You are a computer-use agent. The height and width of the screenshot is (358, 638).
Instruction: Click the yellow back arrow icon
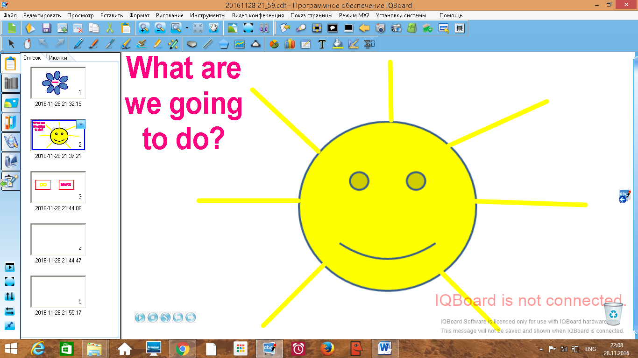pyautogui.click(x=364, y=28)
